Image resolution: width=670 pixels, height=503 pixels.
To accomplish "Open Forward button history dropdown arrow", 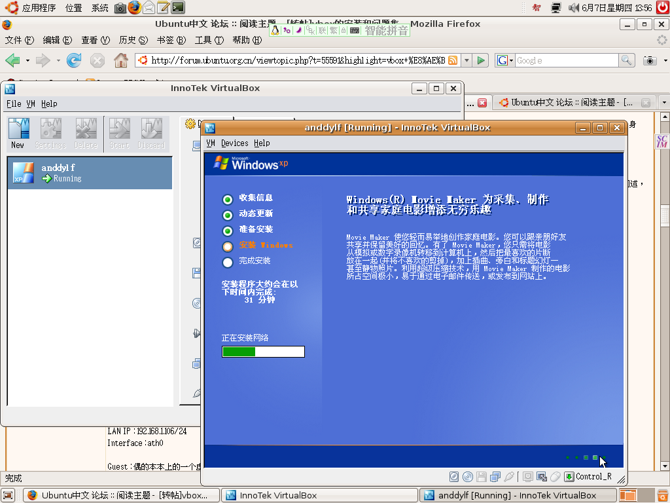I will [x=58, y=61].
